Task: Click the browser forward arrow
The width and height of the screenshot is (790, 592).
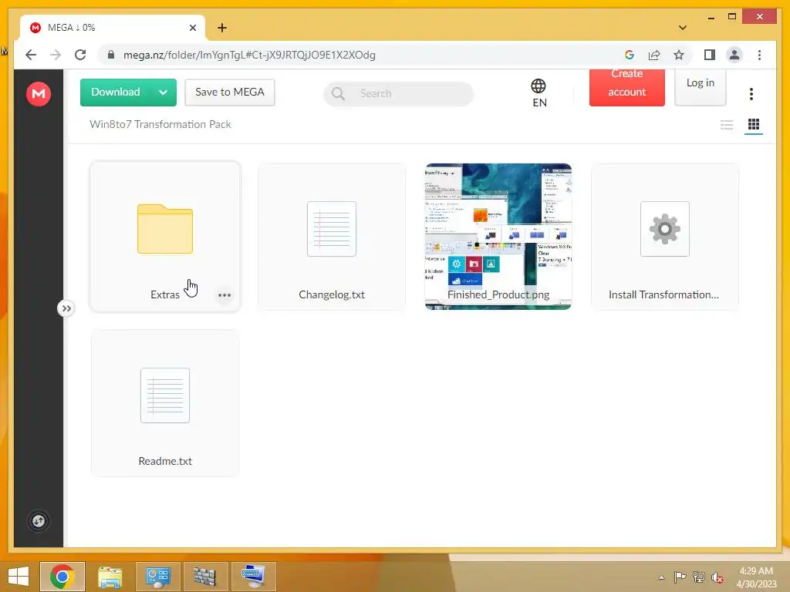Action: (x=56, y=55)
